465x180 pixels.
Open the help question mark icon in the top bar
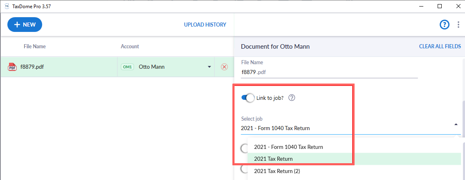(444, 25)
